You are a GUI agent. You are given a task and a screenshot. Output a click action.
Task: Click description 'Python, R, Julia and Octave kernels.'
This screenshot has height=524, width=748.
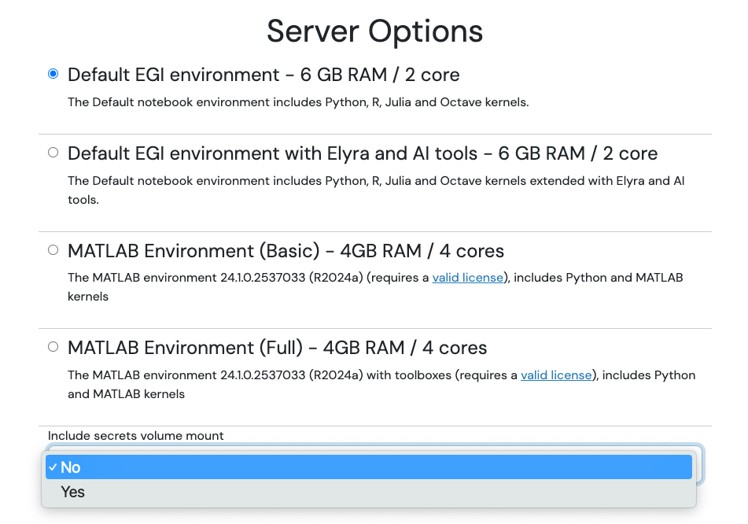(427, 102)
